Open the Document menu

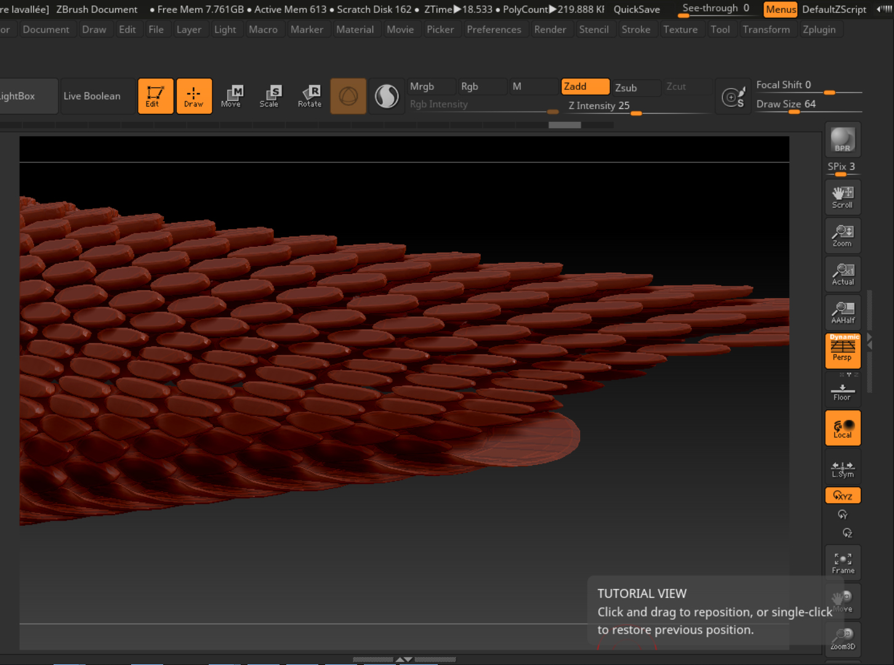click(x=46, y=30)
